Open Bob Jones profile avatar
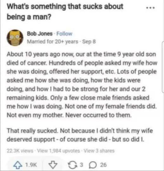The height and width of the screenshot is (171, 164). [x=15, y=38]
